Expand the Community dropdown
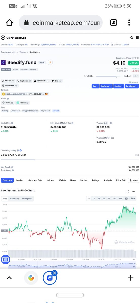The height and width of the screenshot is (303, 140). [41, 81]
